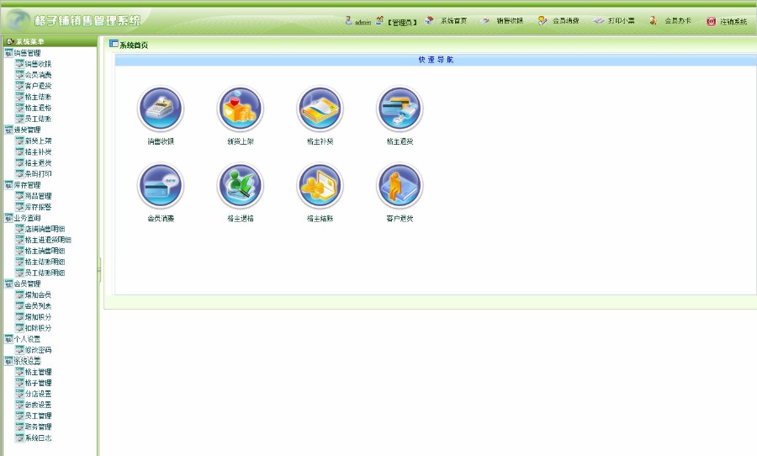
Task: Select 新货上架 in the left menu tree
Action: click(38, 141)
